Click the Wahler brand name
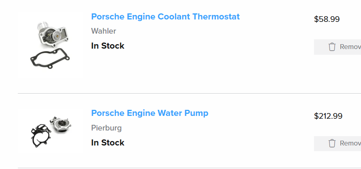361x169 pixels. point(104,31)
